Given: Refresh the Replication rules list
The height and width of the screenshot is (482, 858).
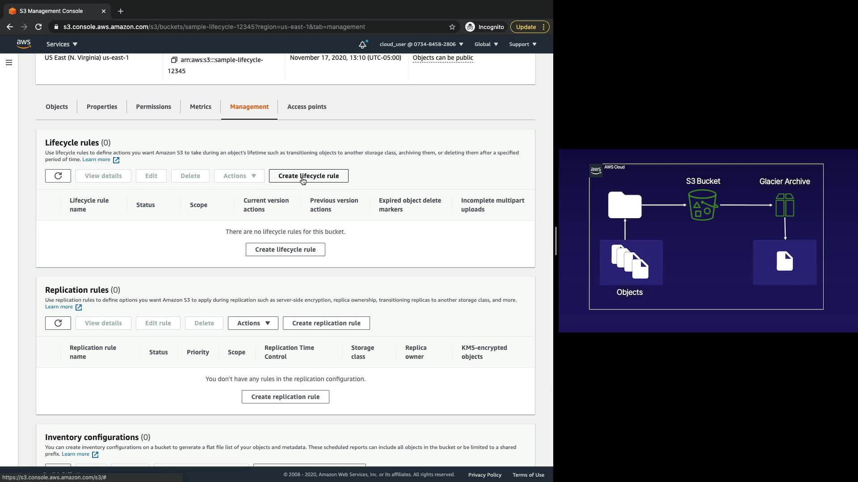Looking at the screenshot, I should (58, 323).
